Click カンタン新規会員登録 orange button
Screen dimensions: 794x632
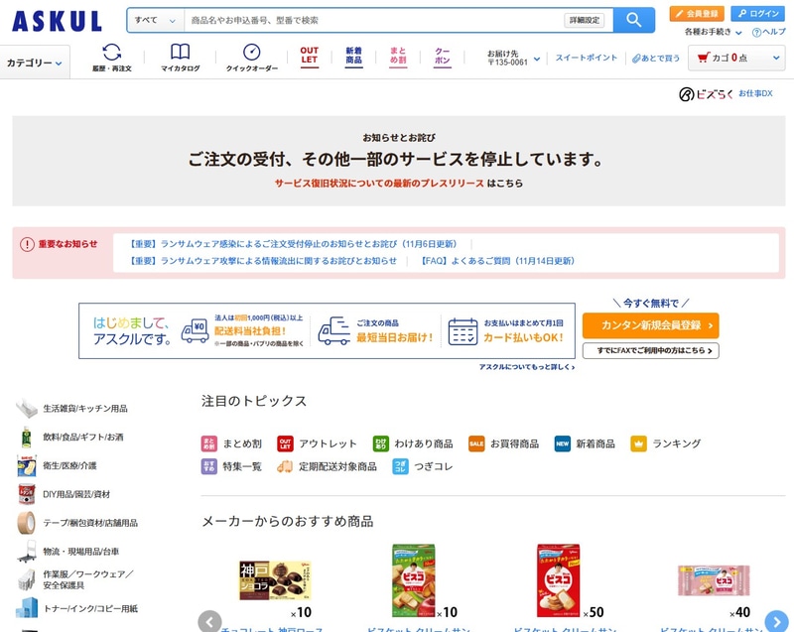[651, 325]
